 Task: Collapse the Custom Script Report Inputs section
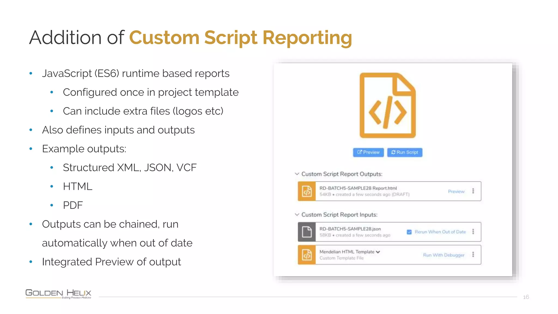(x=297, y=215)
